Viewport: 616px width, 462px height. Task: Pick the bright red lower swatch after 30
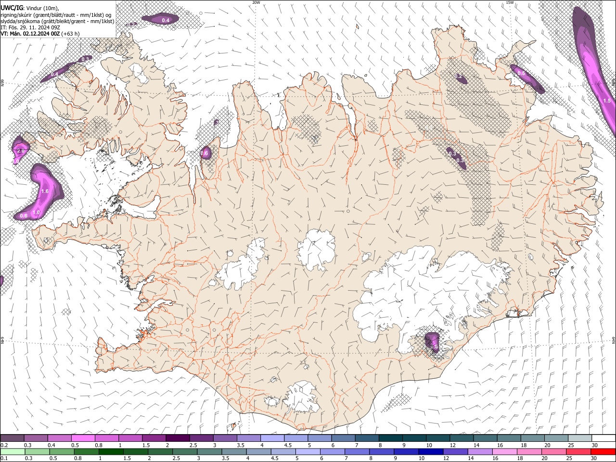click(603, 451)
